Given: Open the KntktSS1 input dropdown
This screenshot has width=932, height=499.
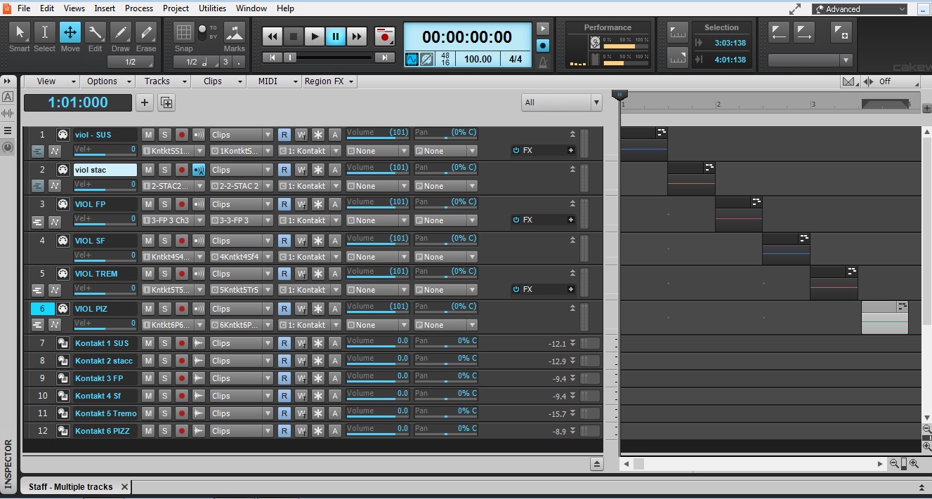Looking at the screenshot, I should (173, 151).
